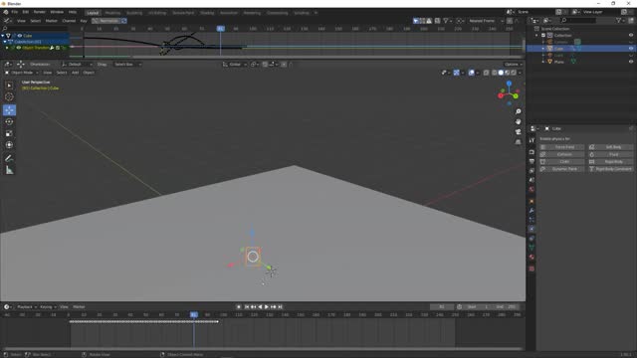The image size is (637, 358).
Task: Expand the Object Transforms channel group
Action: (x=7, y=48)
